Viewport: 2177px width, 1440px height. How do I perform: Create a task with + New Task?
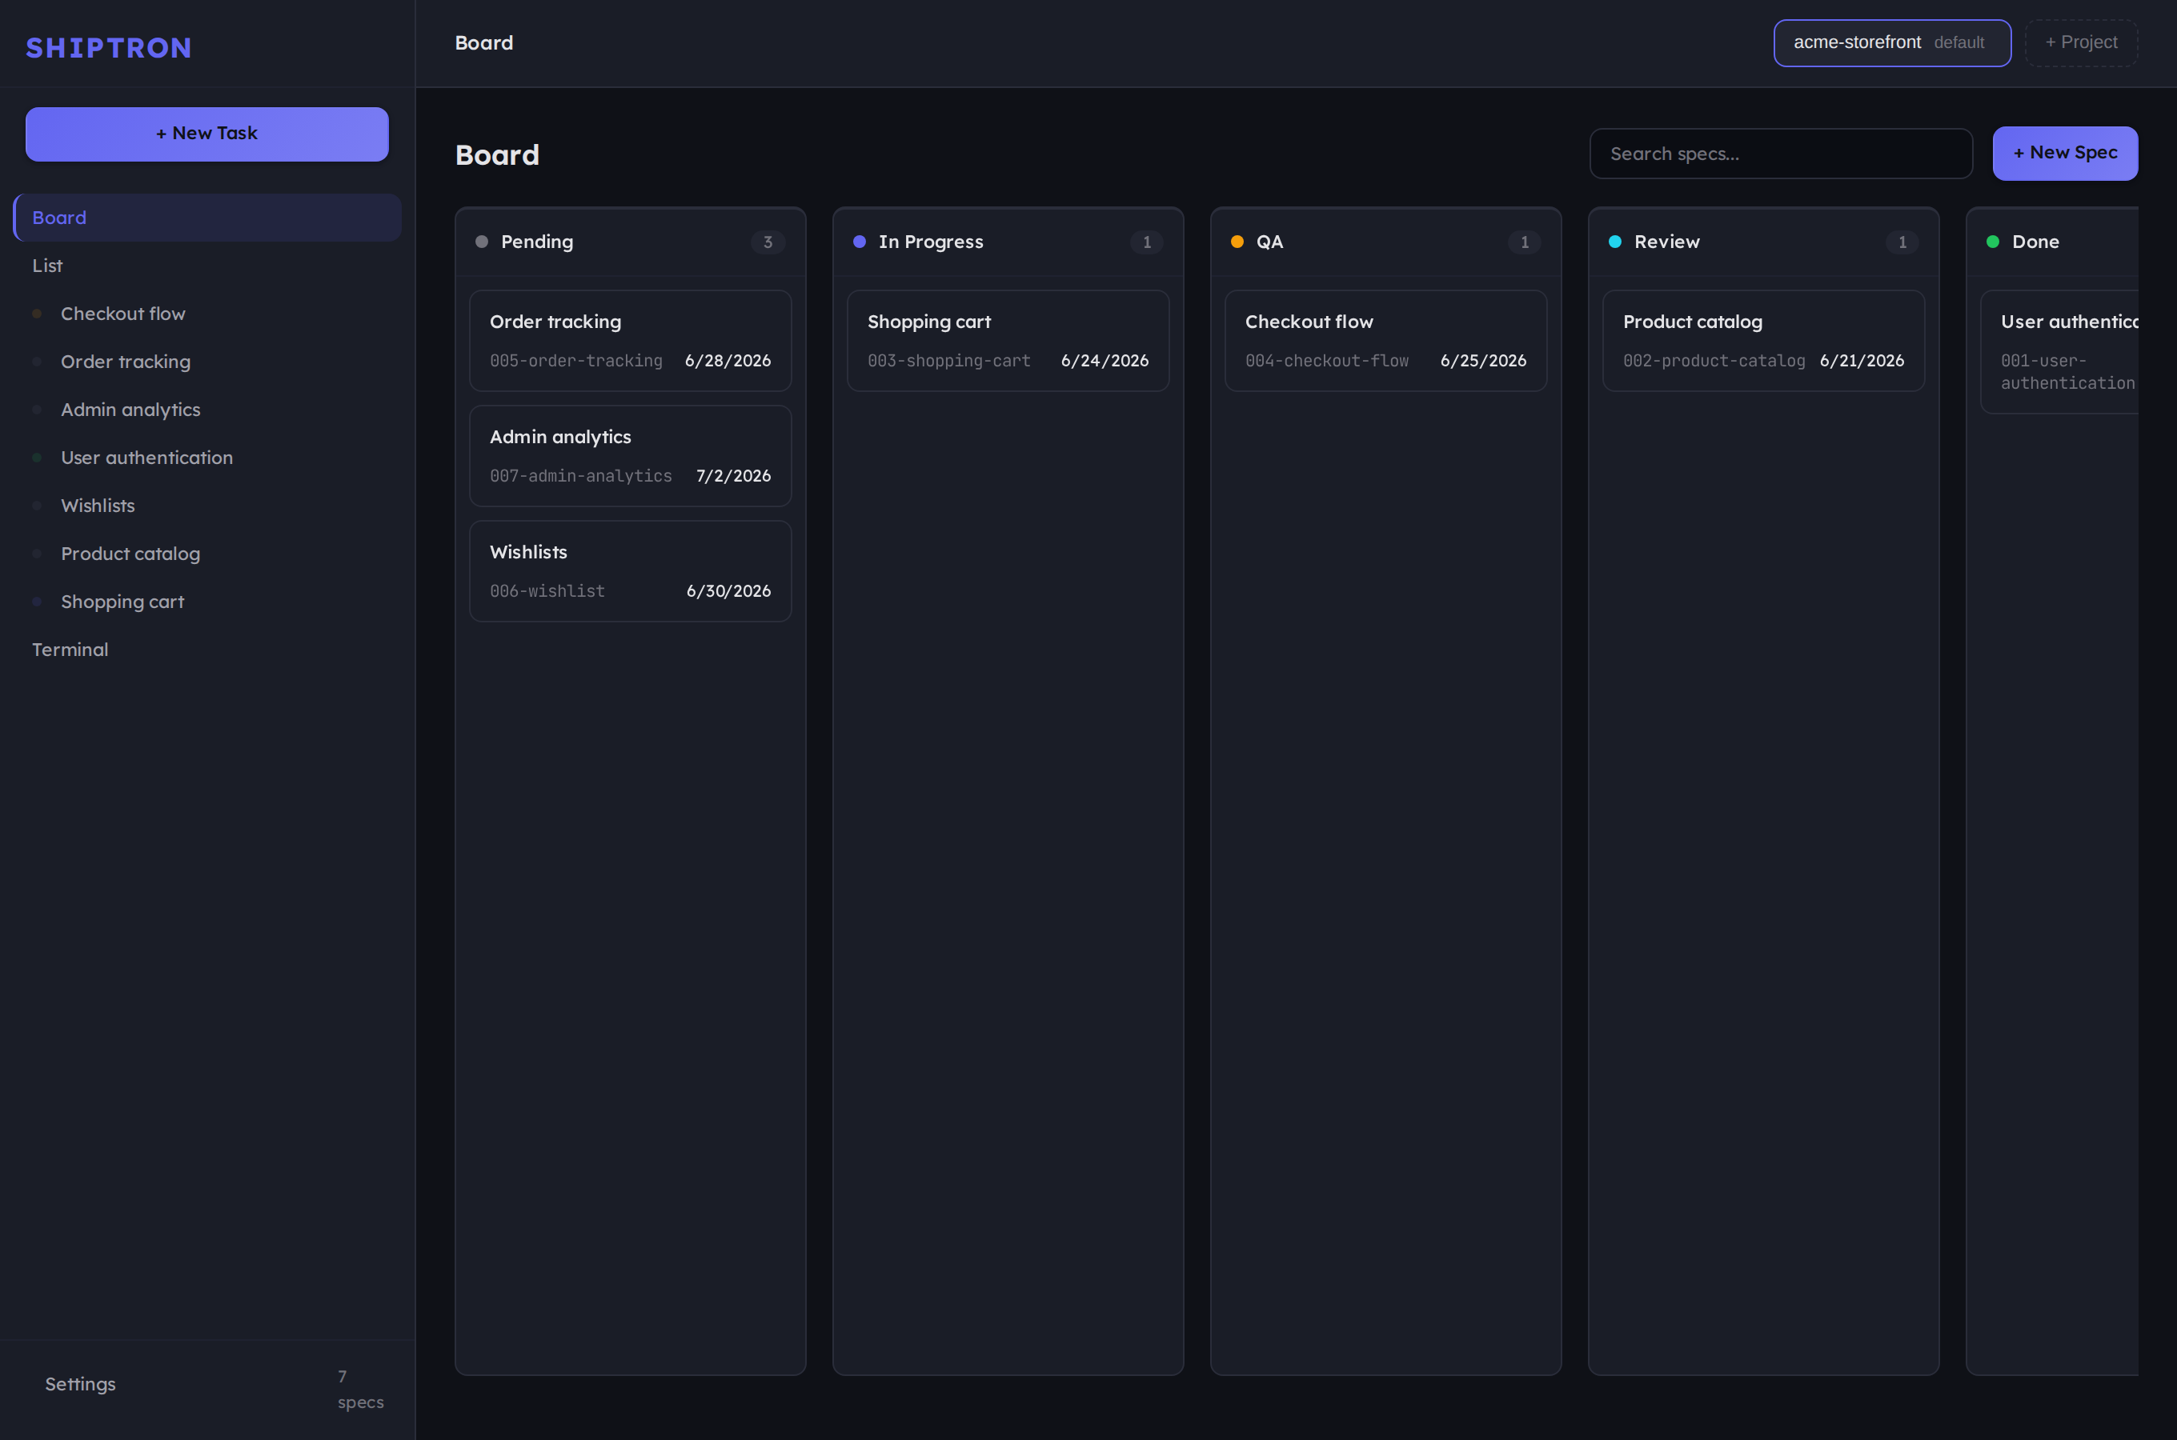[206, 134]
